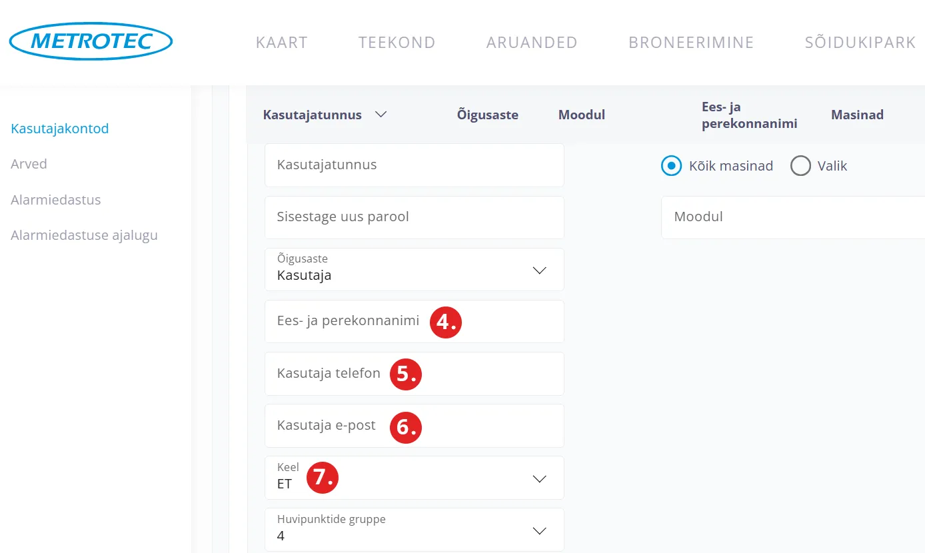The height and width of the screenshot is (553, 925).
Task: Click the Kasutajatunnus input field
Action: click(414, 165)
